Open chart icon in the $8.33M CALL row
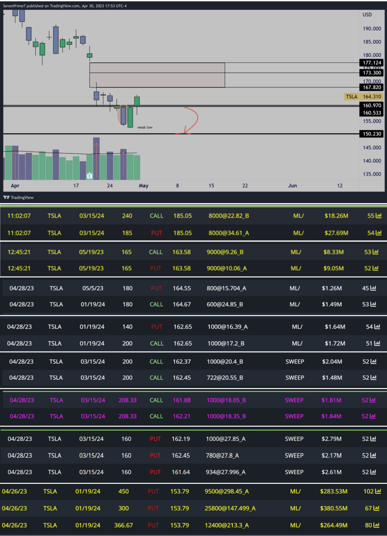 [376, 252]
